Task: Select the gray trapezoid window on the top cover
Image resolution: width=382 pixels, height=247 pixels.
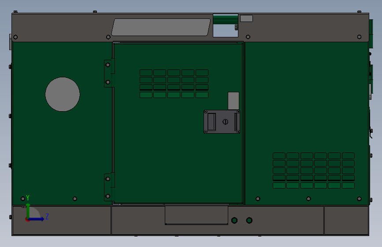Action: [x=161, y=27]
